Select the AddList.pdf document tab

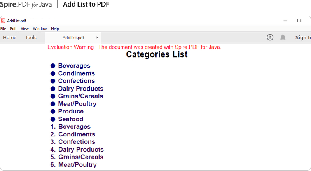point(73,38)
